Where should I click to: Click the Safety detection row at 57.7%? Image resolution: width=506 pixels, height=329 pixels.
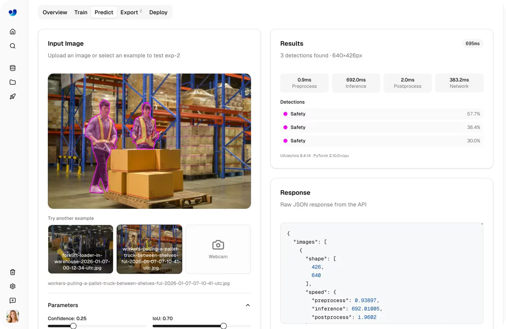click(382, 114)
